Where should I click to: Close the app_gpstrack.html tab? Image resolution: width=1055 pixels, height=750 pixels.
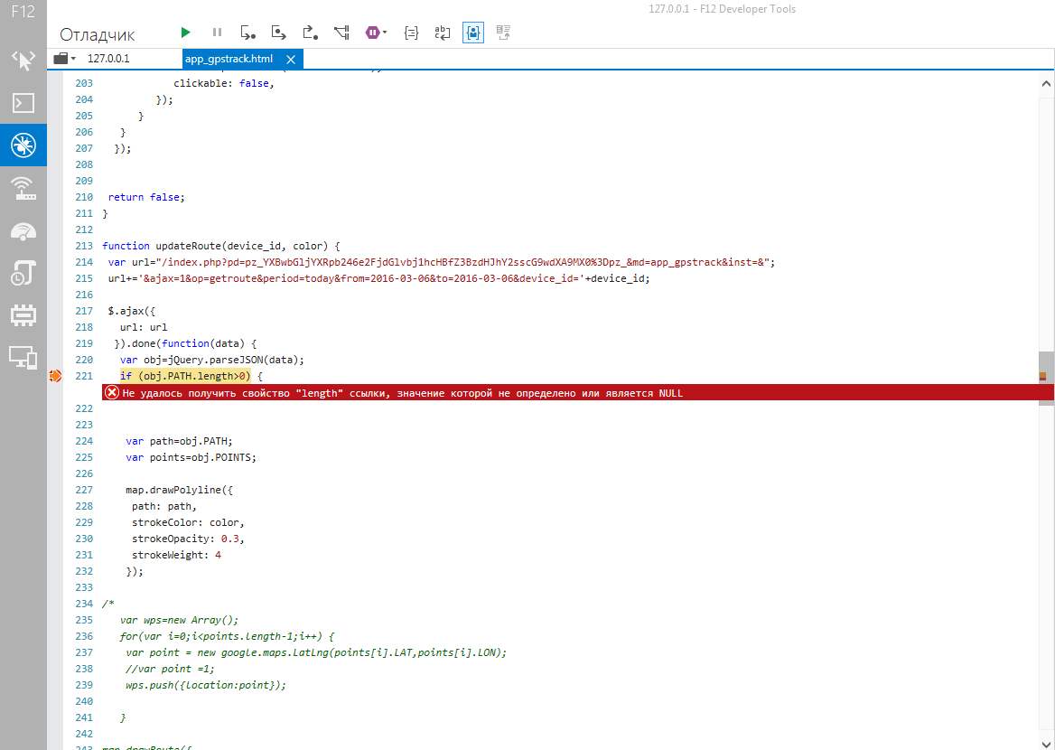coord(292,59)
